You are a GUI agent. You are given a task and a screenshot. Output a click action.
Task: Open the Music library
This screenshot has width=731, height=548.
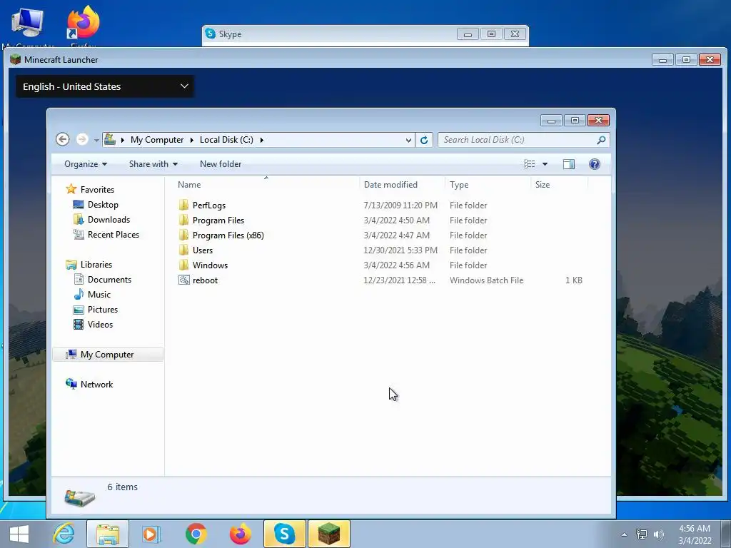click(99, 294)
